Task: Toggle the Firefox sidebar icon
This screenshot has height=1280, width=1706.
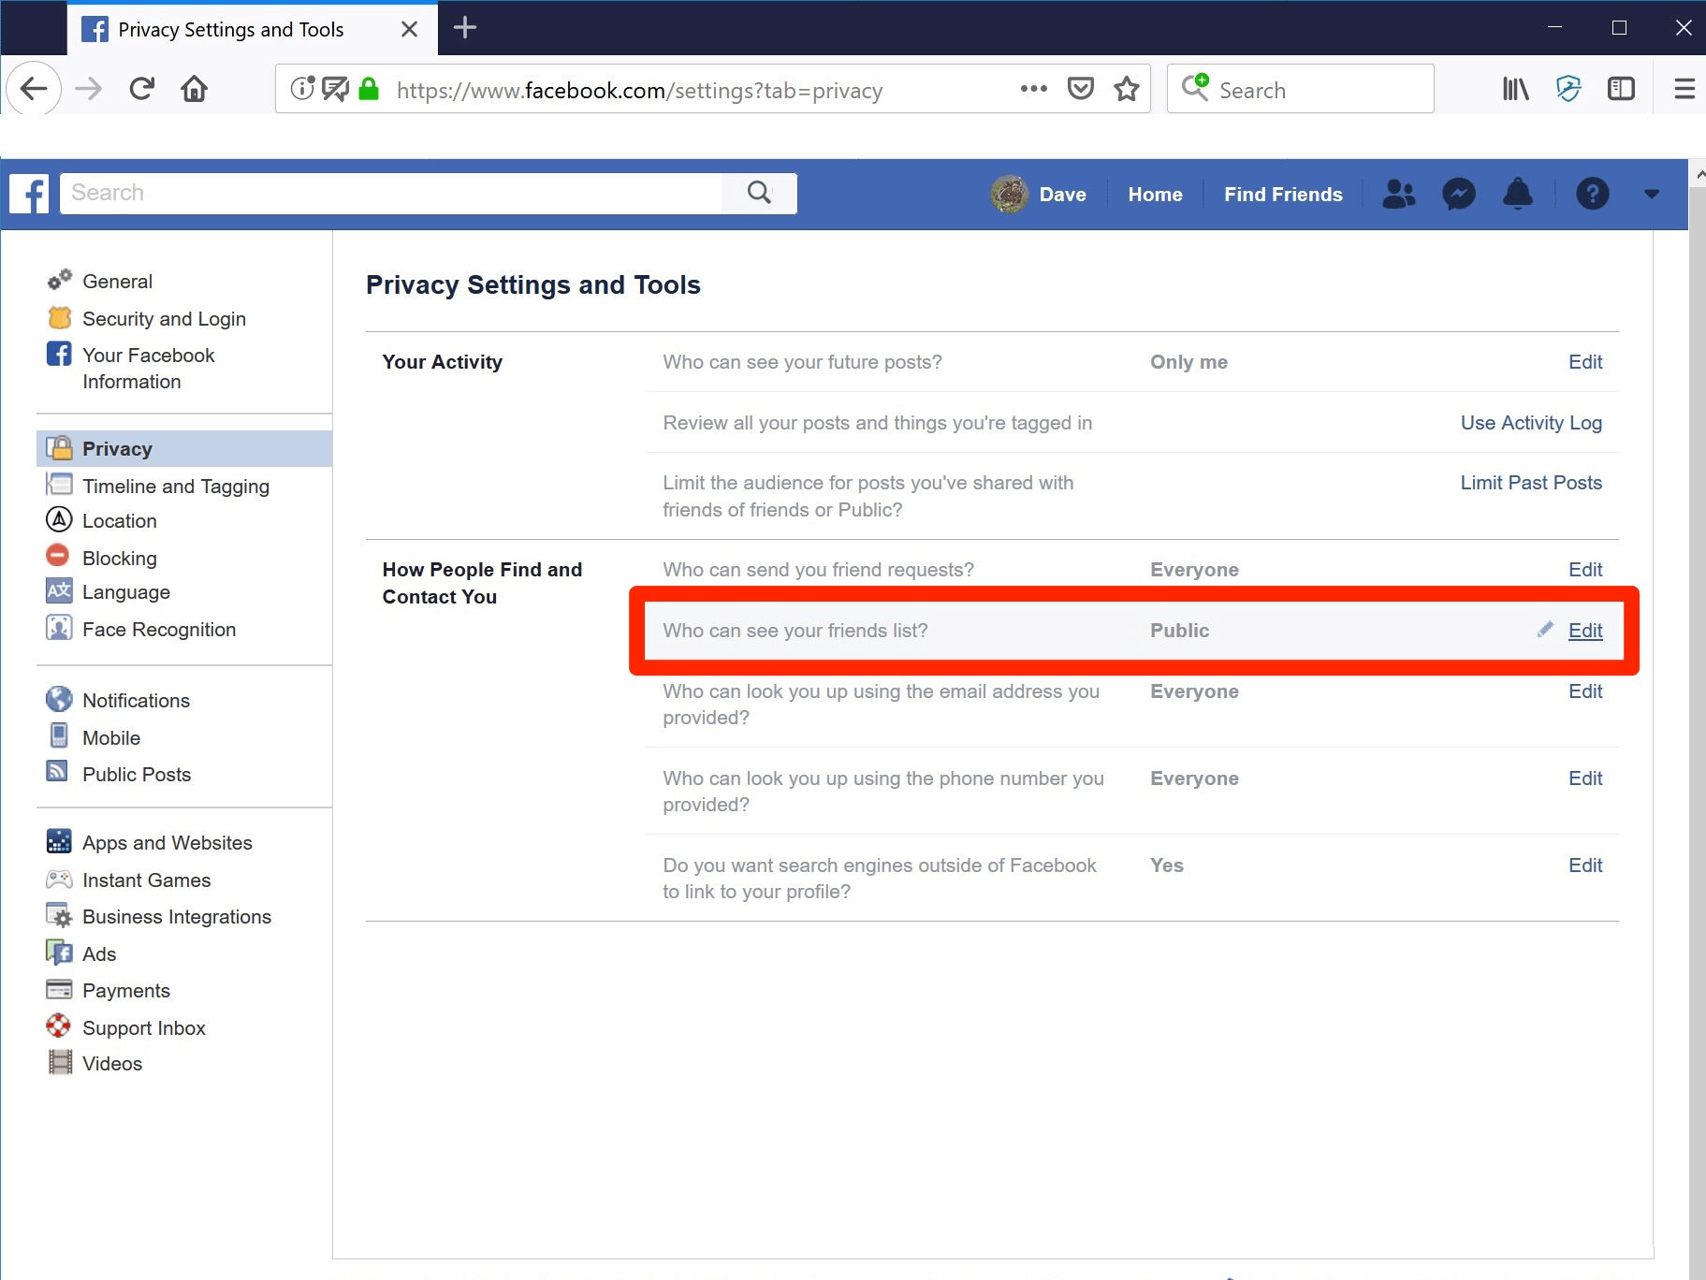Action: tap(1621, 89)
